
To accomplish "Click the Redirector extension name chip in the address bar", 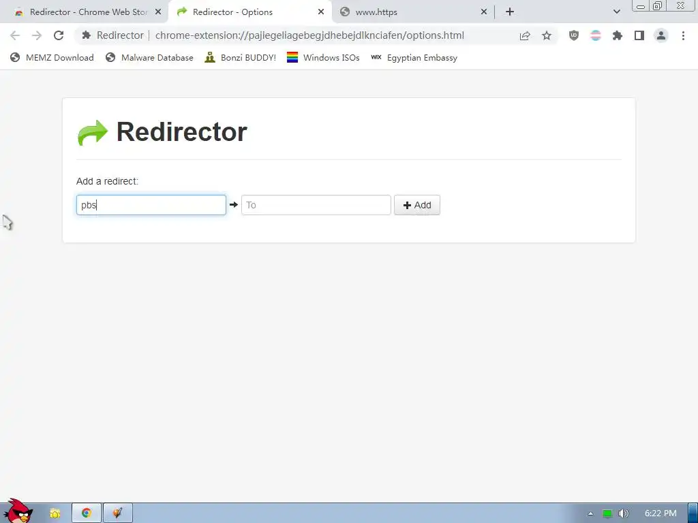I will [113, 35].
